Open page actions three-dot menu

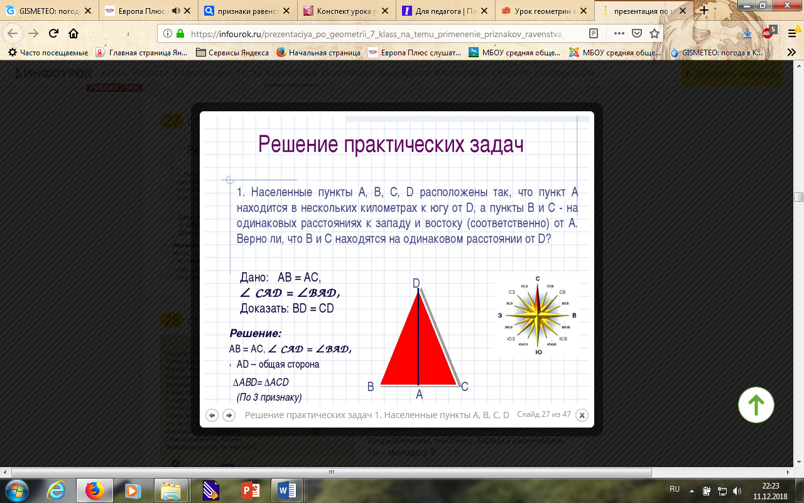pyautogui.click(x=619, y=33)
